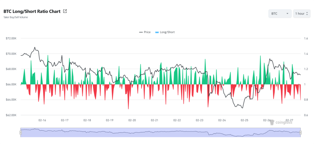Click the $62.00K price axis label

click(11, 115)
